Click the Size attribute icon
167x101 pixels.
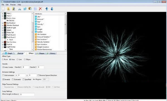[36, 22]
